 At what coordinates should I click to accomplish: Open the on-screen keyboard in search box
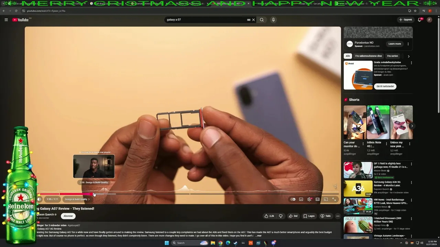click(x=249, y=20)
